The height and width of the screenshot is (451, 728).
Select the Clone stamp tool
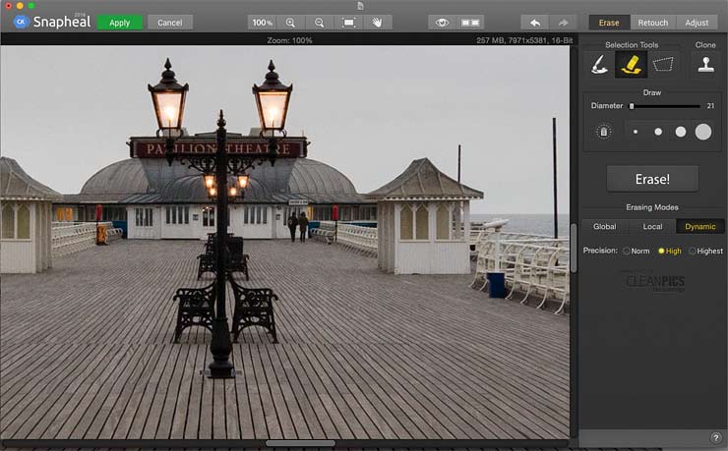coord(705,65)
